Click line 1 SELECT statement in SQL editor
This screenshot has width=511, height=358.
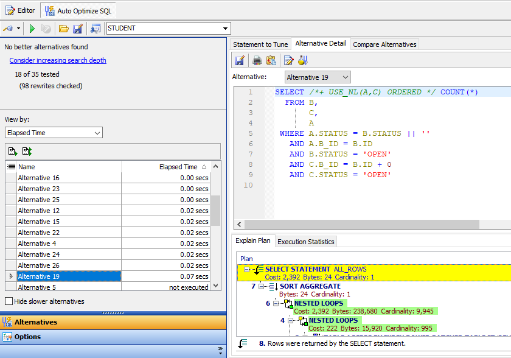tap(377, 92)
